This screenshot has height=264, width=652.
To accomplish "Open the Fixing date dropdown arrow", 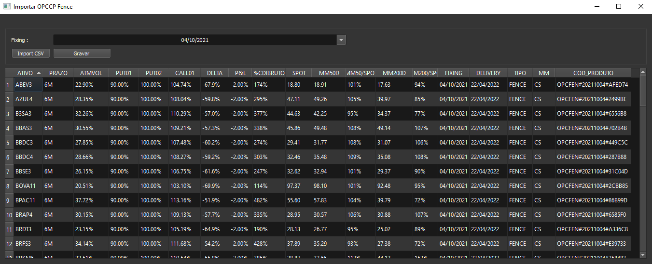I will (x=341, y=40).
